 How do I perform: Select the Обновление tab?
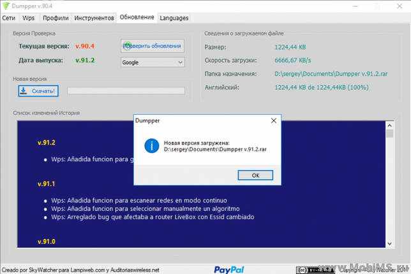pyautogui.click(x=137, y=17)
